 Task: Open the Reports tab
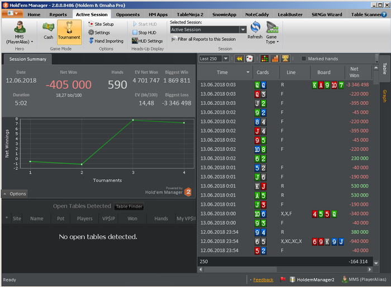click(58, 15)
